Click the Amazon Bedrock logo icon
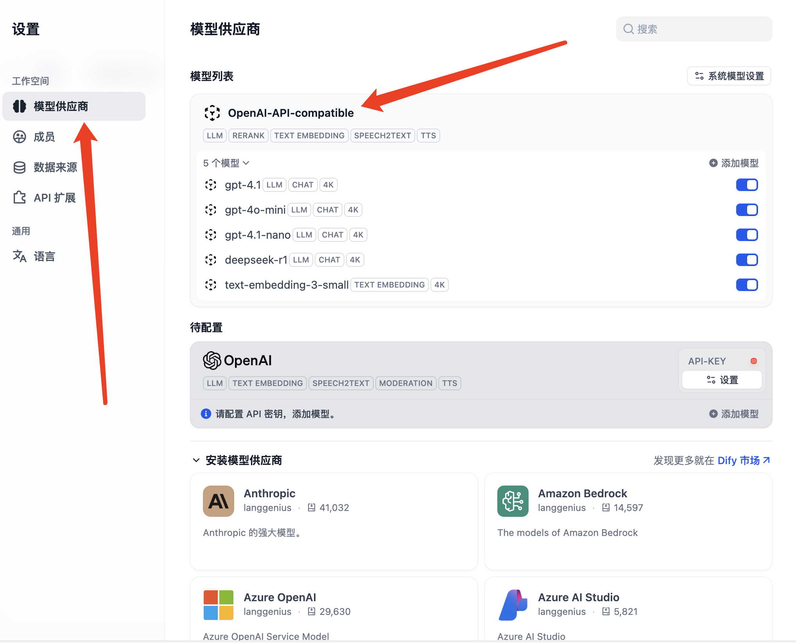The width and height of the screenshot is (796, 643). 513,501
